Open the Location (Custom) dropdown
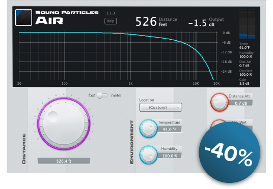This screenshot has height=189, width=273. click(160, 107)
